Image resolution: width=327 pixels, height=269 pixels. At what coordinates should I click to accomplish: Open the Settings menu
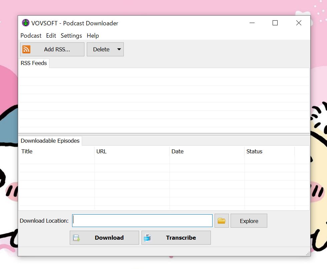click(71, 36)
